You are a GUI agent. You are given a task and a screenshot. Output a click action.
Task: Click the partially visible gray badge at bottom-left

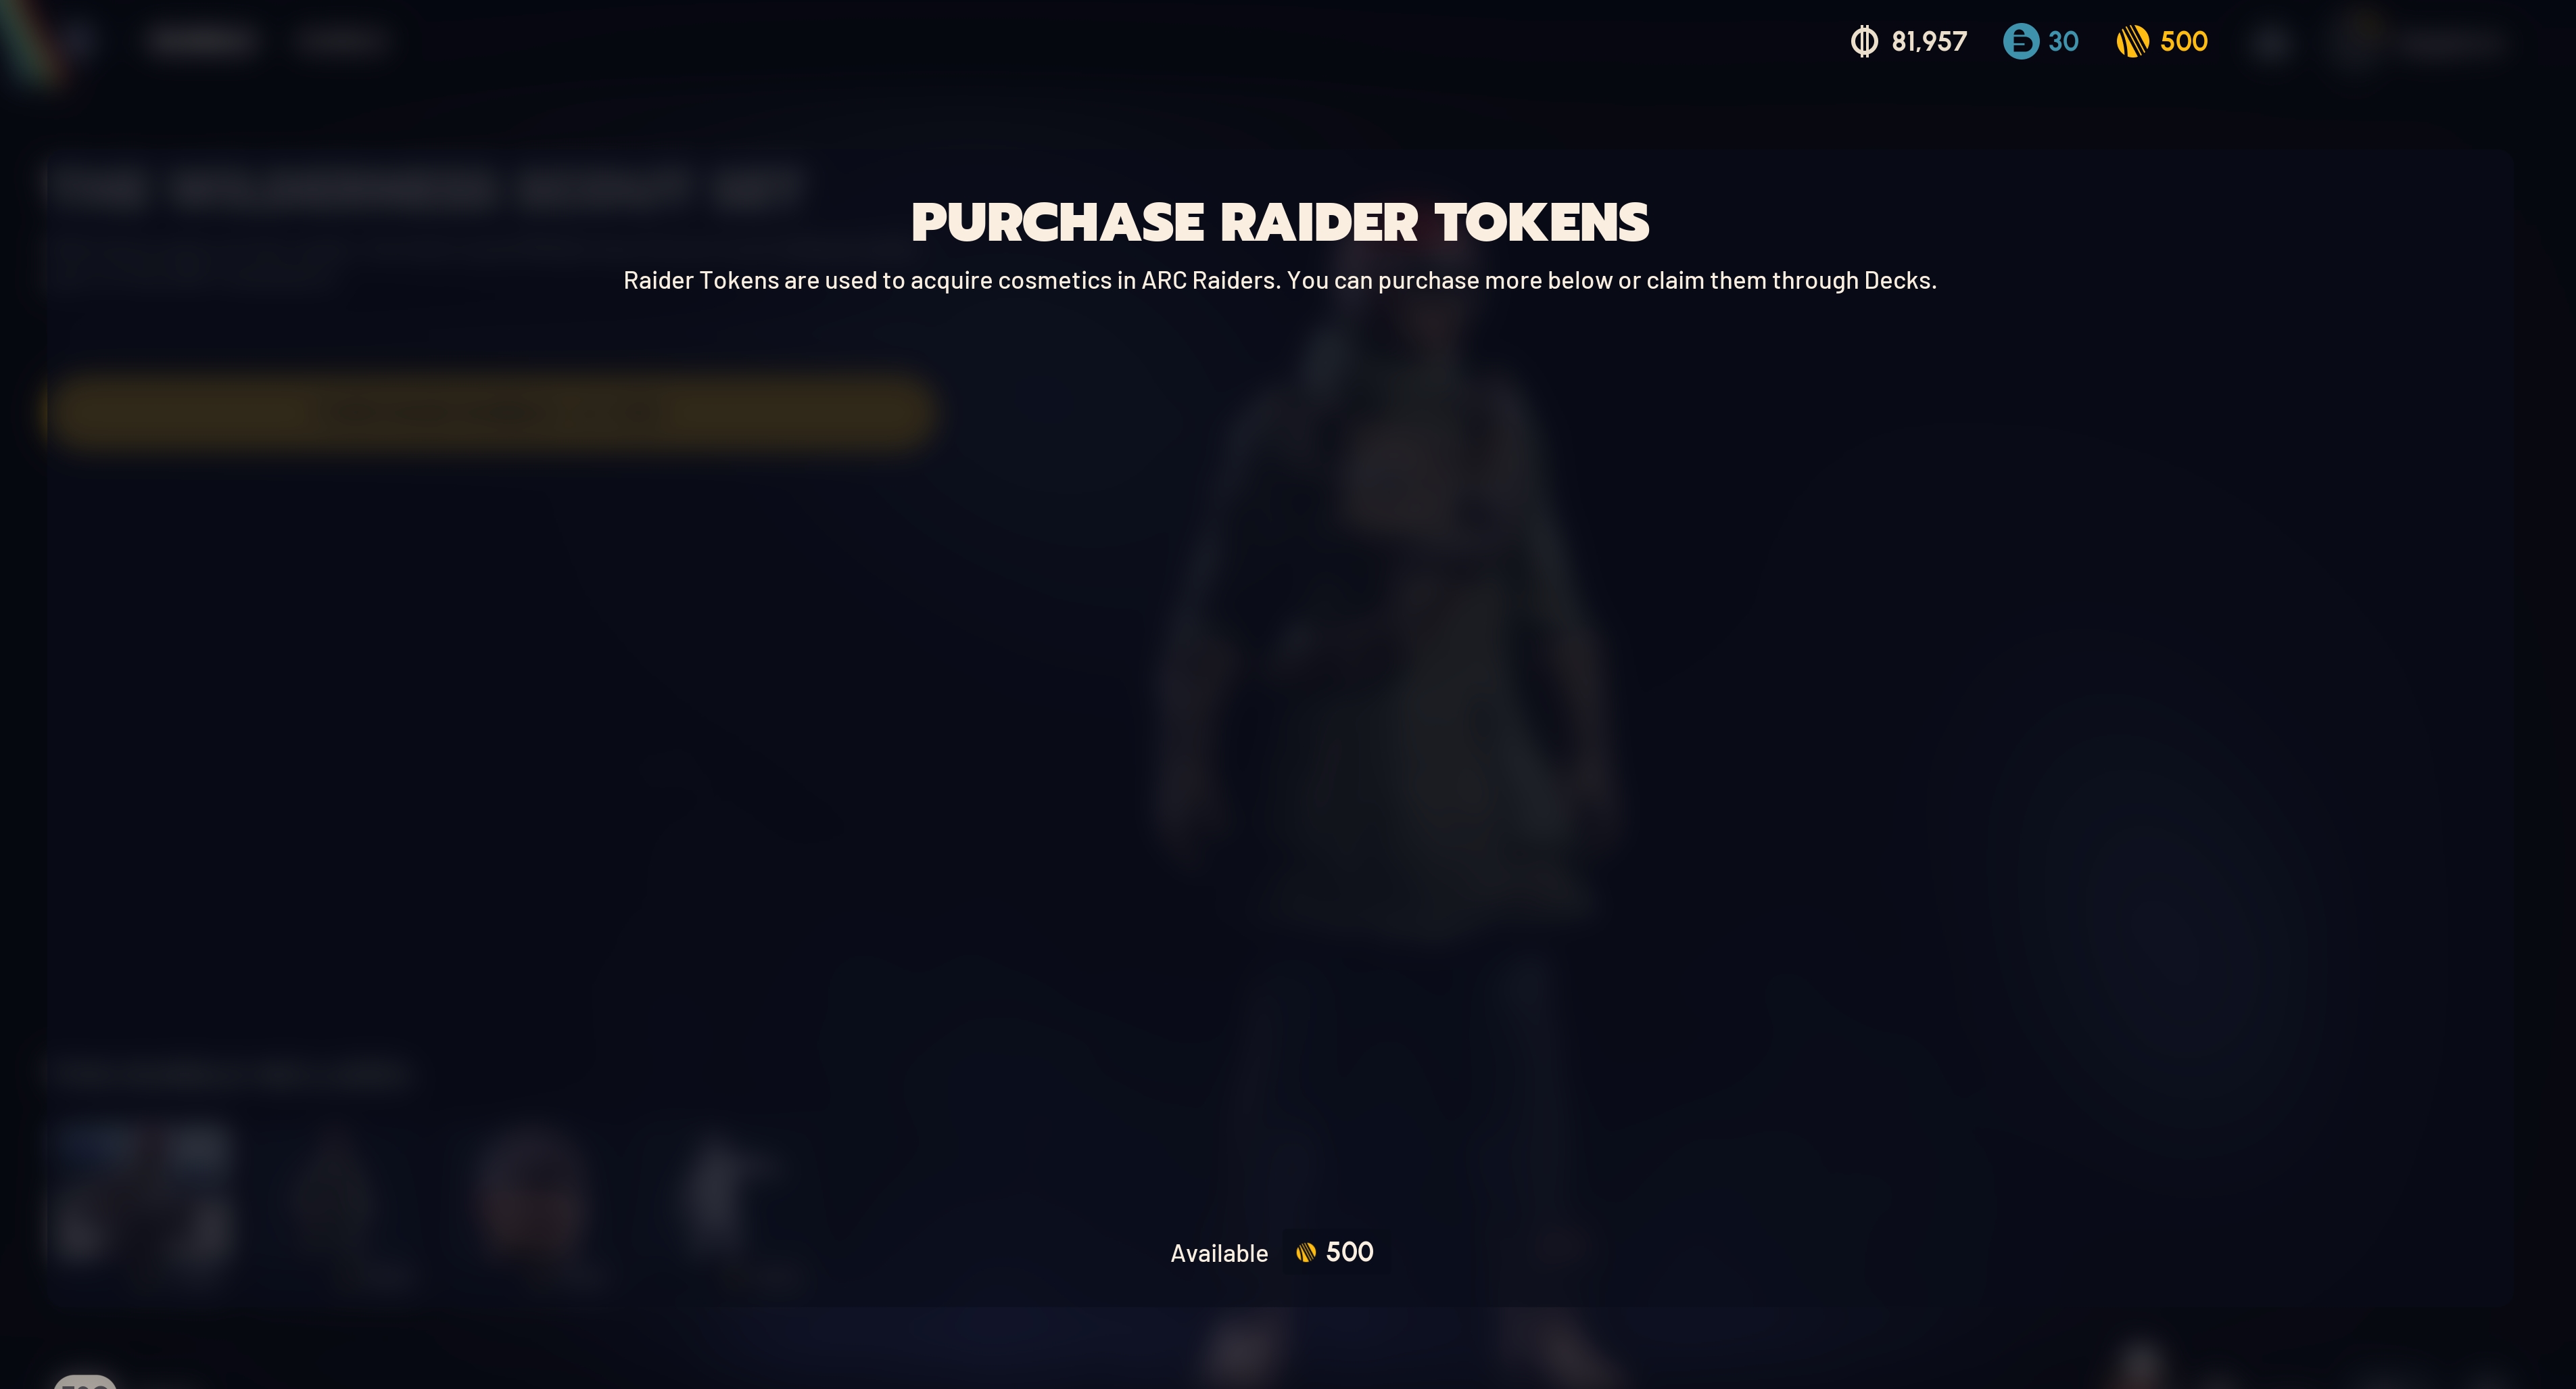(x=85, y=1382)
